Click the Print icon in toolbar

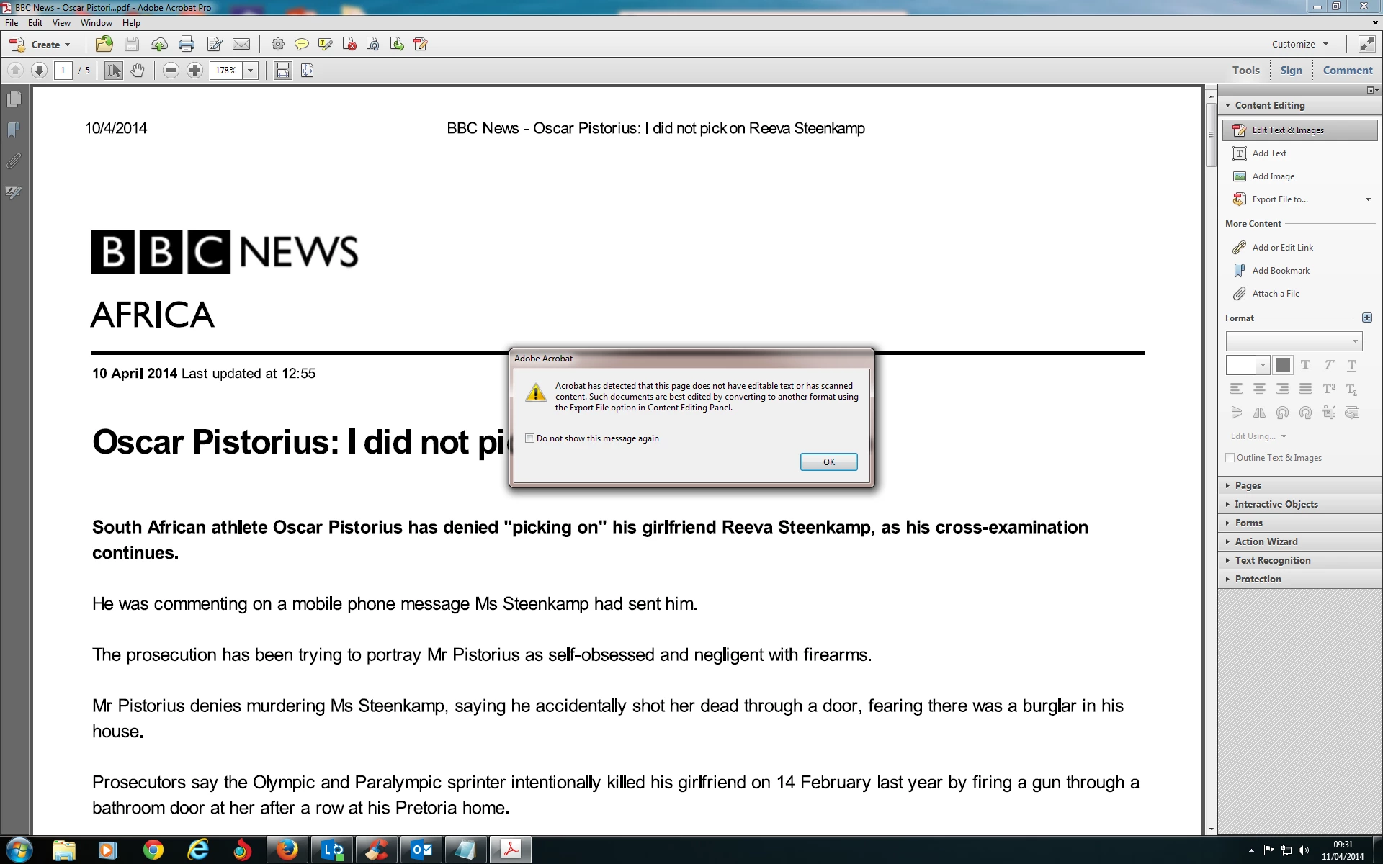click(x=187, y=45)
